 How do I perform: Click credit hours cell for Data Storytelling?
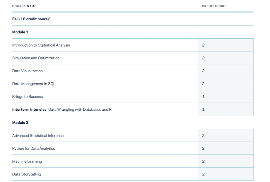[x=225, y=174]
